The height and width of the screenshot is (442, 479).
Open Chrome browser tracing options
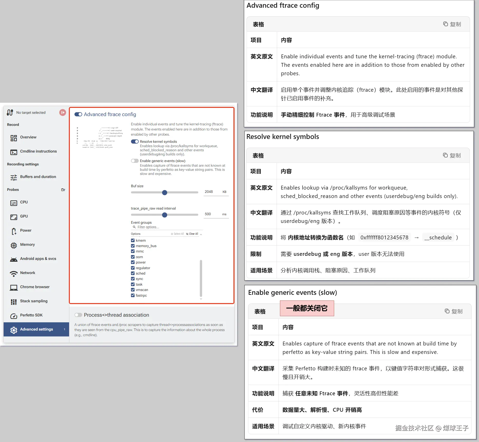(35, 287)
